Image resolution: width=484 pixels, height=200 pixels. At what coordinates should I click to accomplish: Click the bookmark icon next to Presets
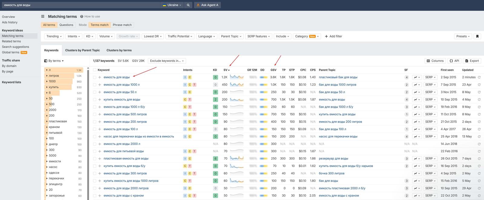click(477, 36)
